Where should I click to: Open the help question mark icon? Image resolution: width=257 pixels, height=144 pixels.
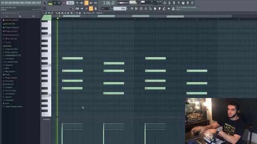[x=178, y=3]
